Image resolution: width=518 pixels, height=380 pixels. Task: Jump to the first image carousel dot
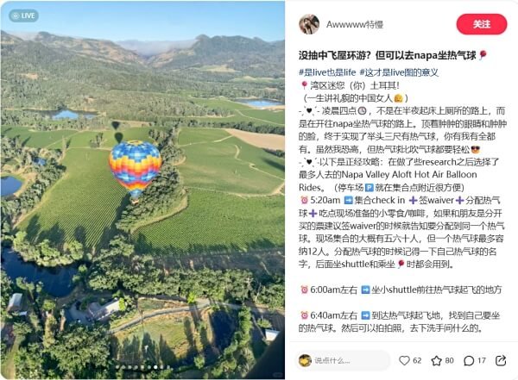pyautogui.click(x=117, y=367)
